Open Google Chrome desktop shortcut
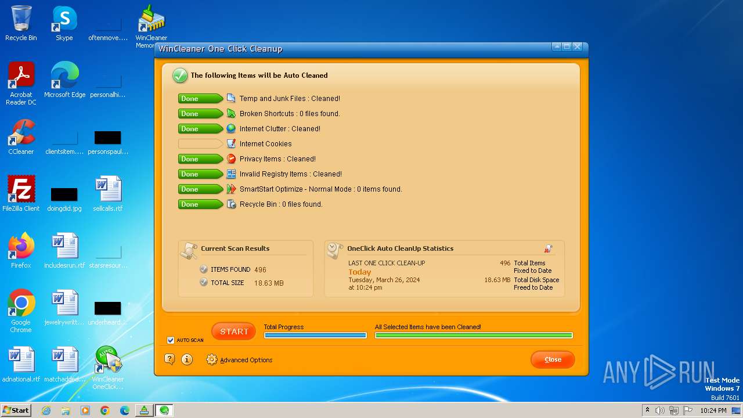 (x=21, y=311)
